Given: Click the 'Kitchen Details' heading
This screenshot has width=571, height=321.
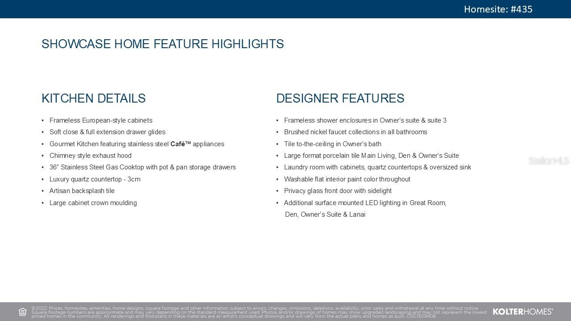Looking at the screenshot, I should point(94,98).
